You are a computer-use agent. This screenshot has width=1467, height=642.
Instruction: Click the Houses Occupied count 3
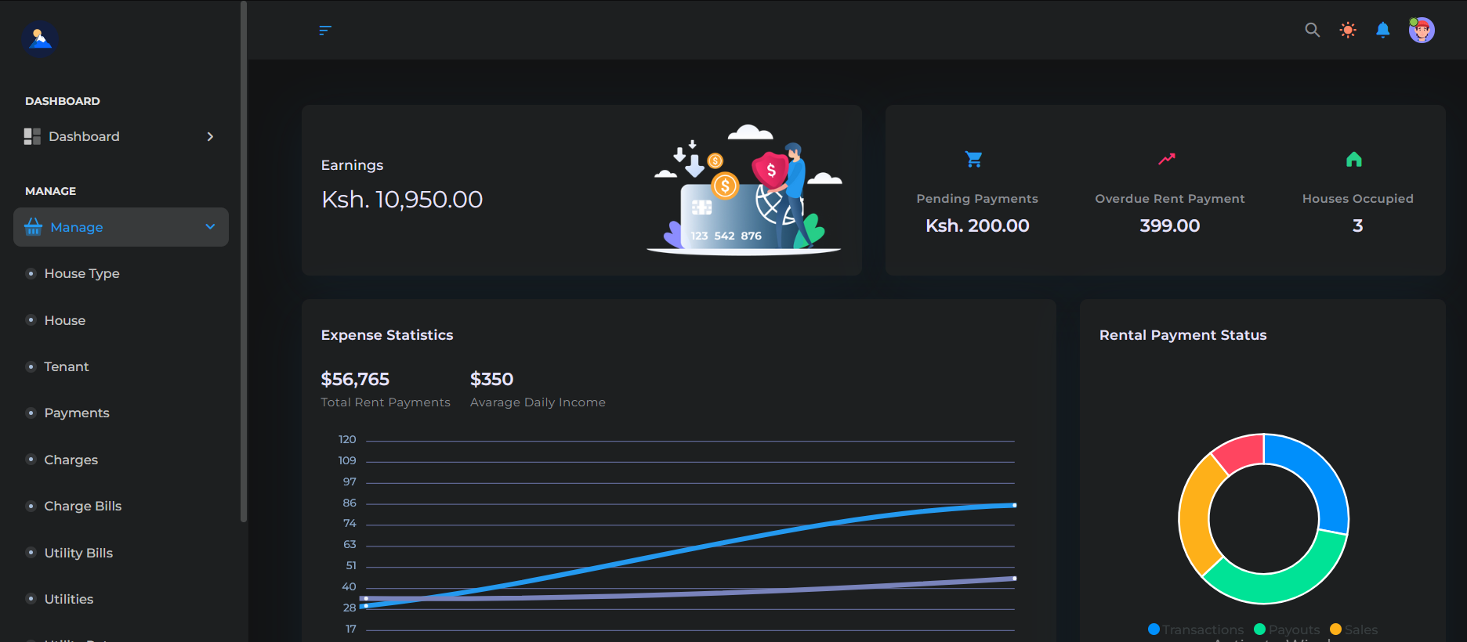tap(1358, 225)
